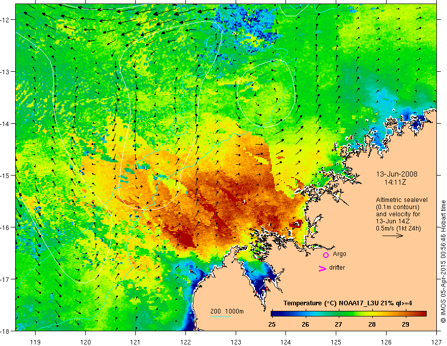Click the 'Argo' legend label

point(339,254)
